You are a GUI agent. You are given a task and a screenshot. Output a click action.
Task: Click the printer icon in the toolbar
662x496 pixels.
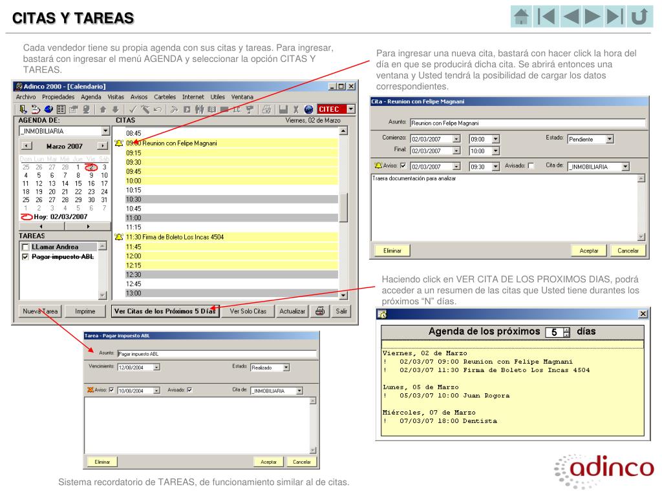(266, 110)
